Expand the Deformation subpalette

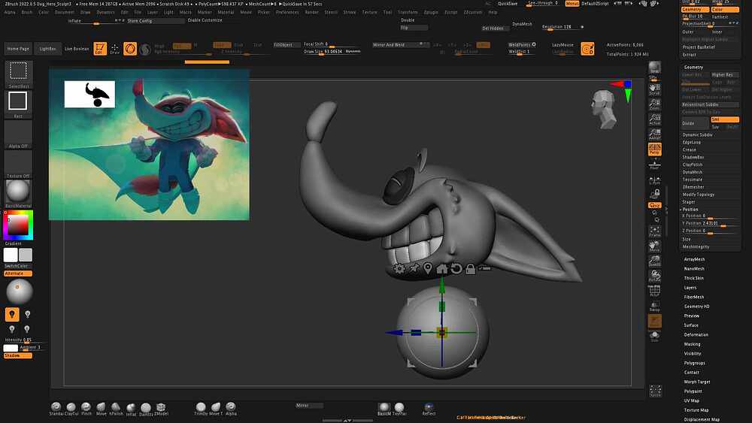(x=696, y=335)
